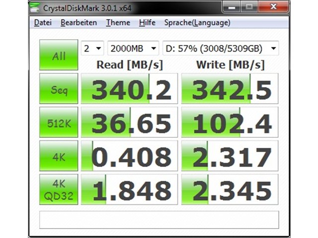This screenshot has height=238, width=318.
Task: Click the CrystalDiskMark app icon in title bar
Action: click(x=34, y=7)
